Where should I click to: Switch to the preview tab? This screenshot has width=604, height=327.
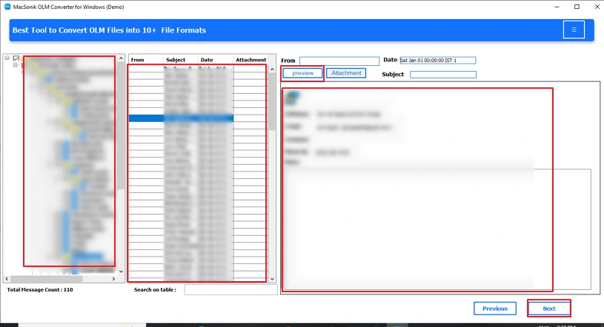[x=302, y=73]
